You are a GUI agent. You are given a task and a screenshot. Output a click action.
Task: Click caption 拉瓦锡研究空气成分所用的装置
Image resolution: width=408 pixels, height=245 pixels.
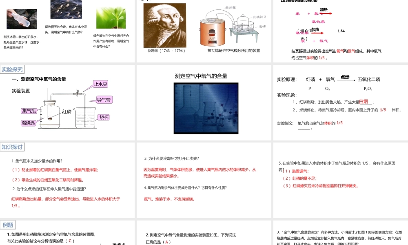point(234,51)
